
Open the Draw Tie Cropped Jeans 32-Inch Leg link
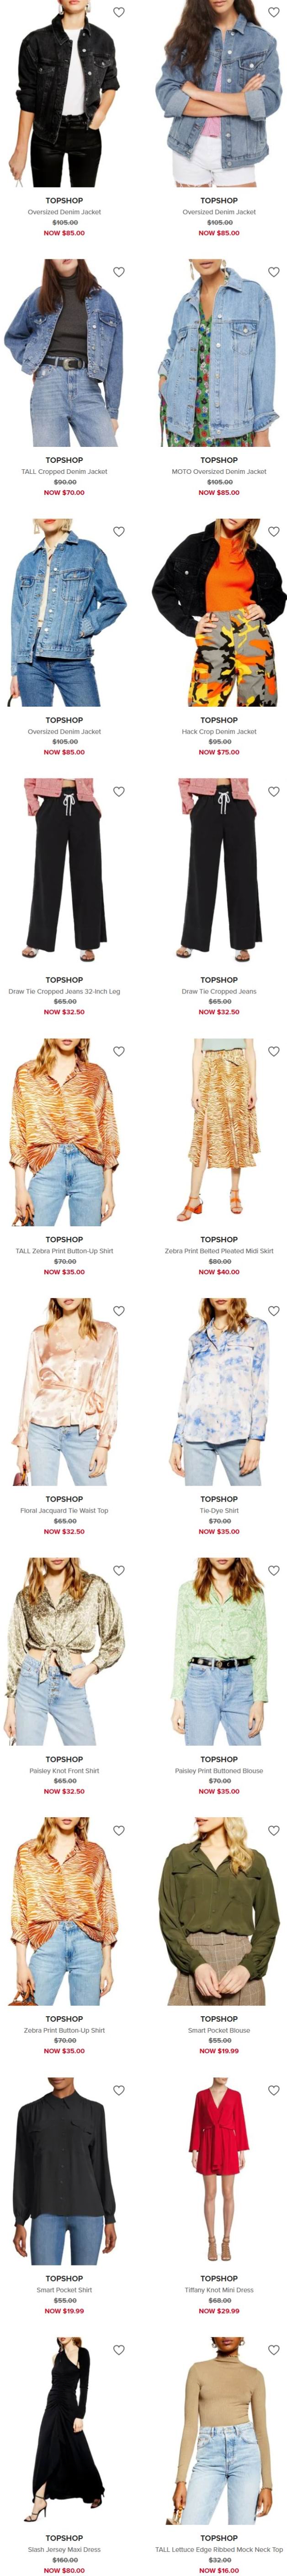(64, 991)
